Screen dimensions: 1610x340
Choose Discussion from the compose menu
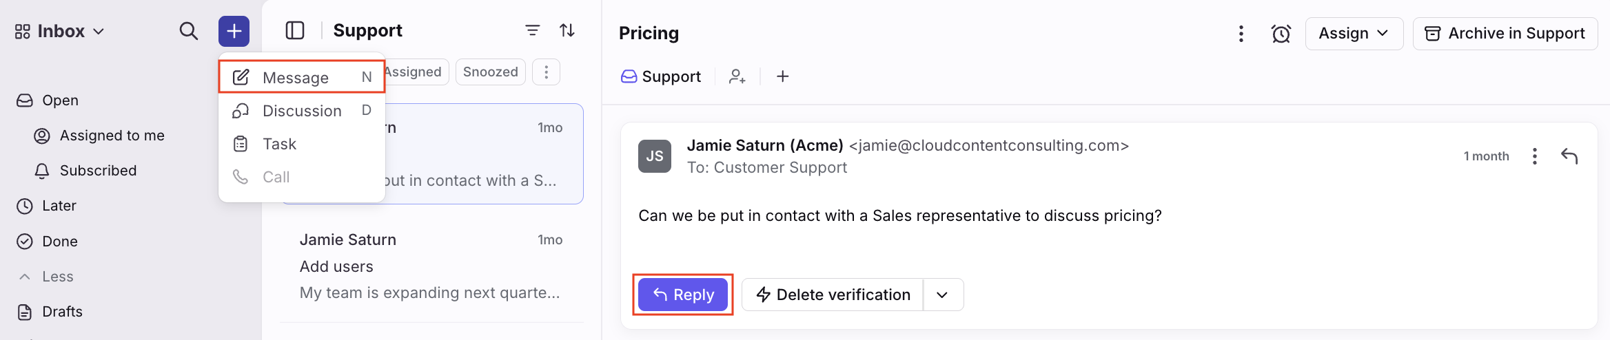coord(302,110)
